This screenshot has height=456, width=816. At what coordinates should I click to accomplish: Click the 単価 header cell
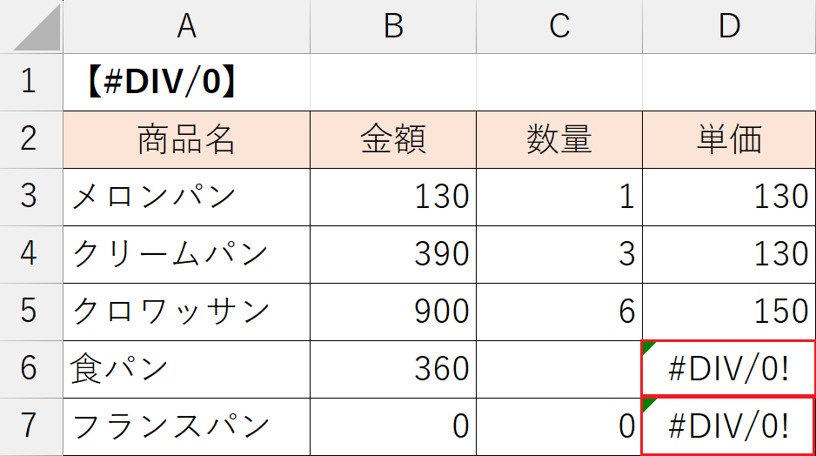729,139
